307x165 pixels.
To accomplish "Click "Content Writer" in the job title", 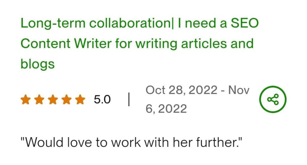I will tap(66, 44).
